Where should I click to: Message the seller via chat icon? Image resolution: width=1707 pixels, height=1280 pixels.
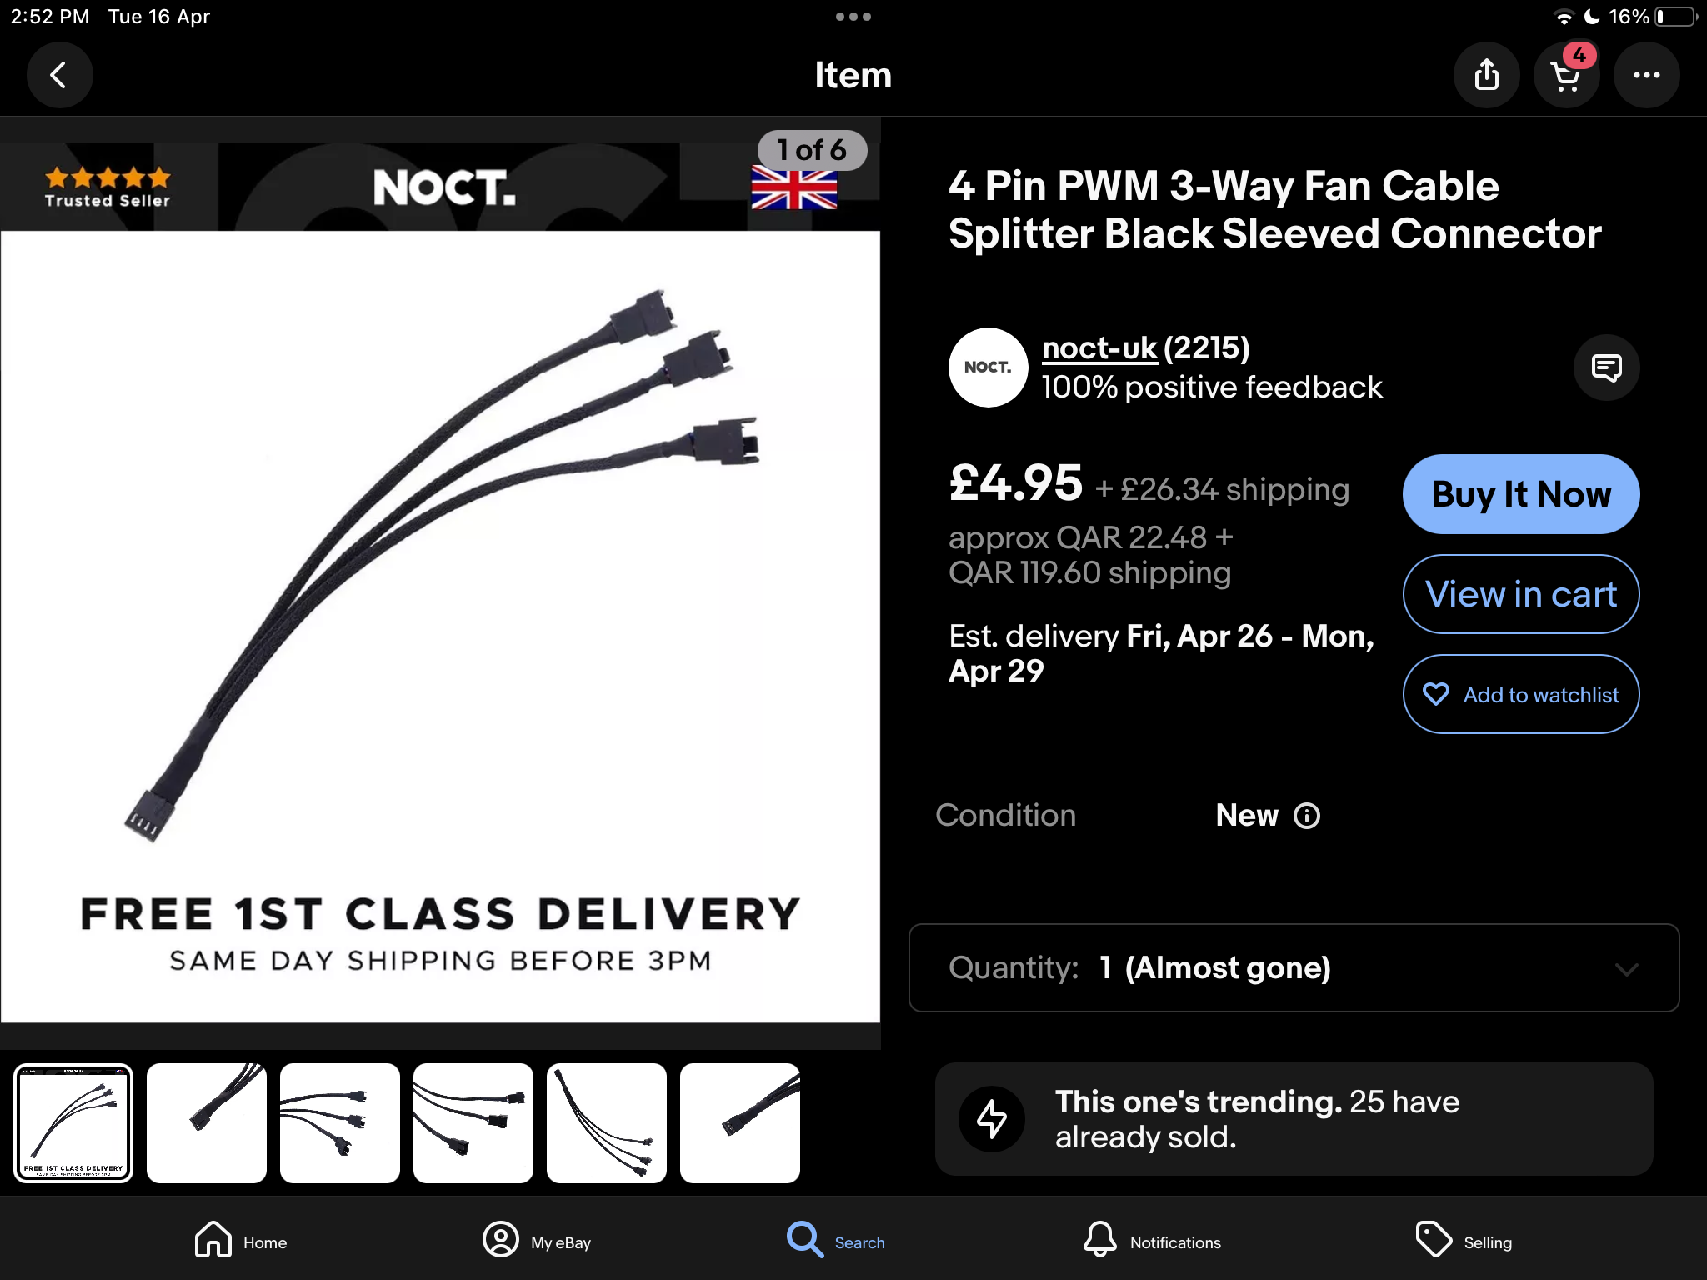(x=1606, y=367)
